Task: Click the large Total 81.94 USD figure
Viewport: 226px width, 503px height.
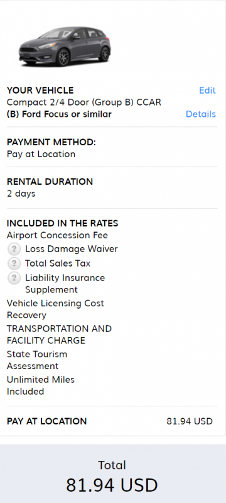Action: (112, 485)
